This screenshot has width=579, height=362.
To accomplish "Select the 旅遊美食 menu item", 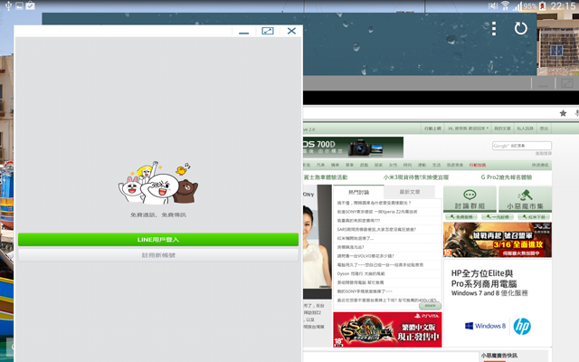I will pyautogui.click(x=454, y=165).
